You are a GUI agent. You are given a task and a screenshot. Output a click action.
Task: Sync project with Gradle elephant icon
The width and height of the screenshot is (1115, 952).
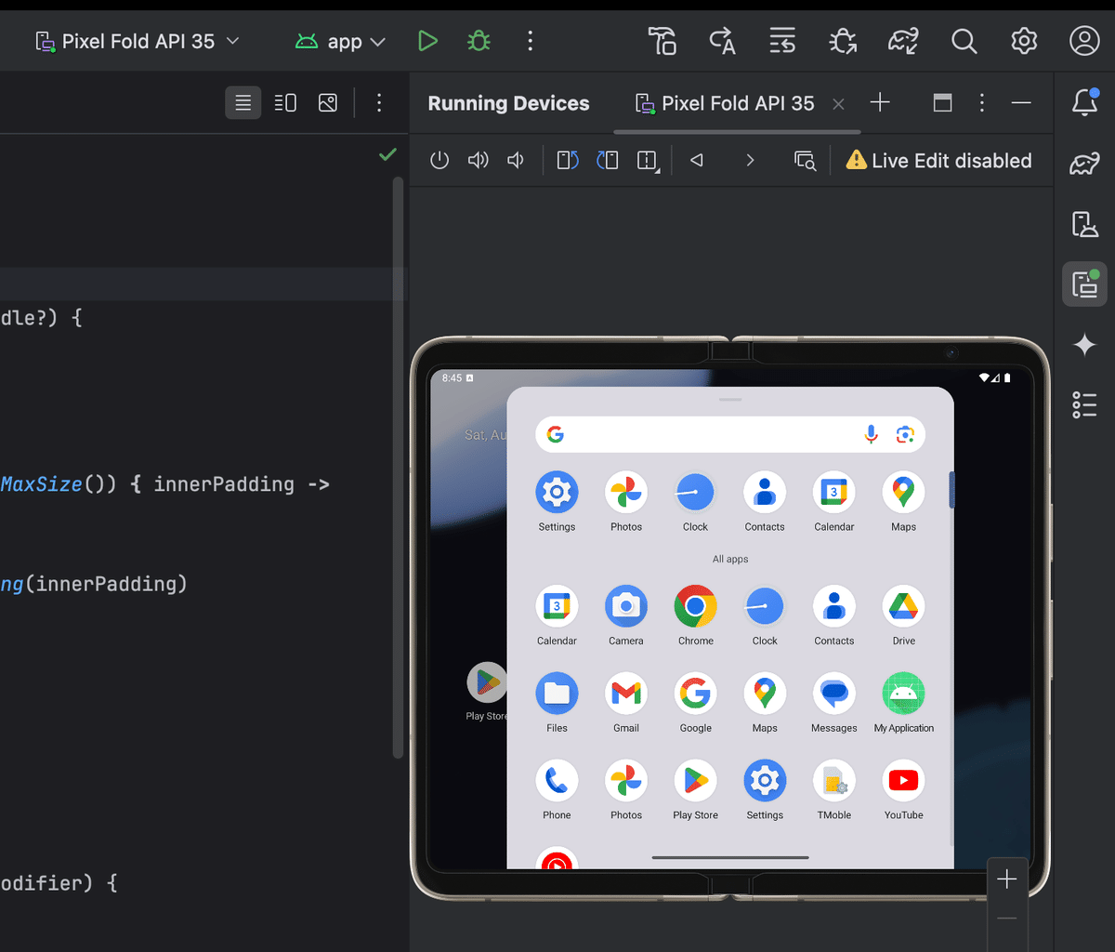903,41
